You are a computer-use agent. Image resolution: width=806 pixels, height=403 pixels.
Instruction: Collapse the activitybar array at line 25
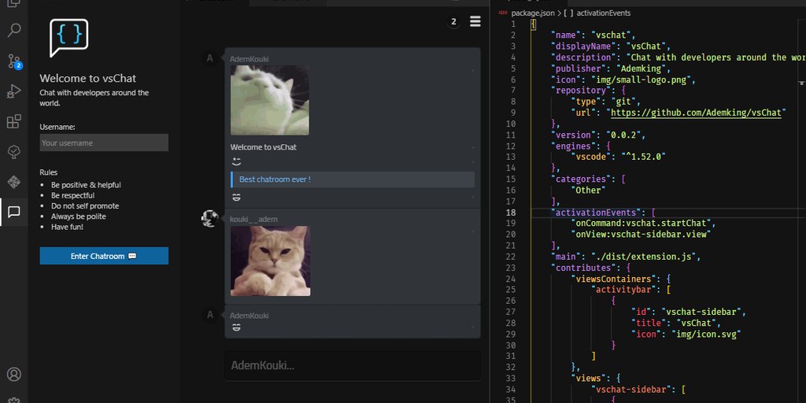525,290
